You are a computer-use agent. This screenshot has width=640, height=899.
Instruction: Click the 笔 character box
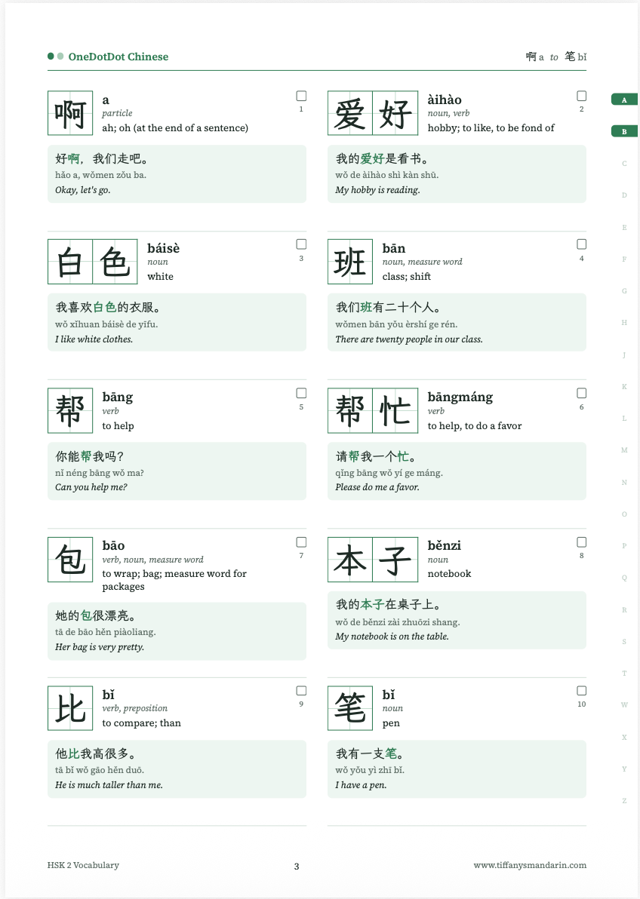click(x=350, y=708)
